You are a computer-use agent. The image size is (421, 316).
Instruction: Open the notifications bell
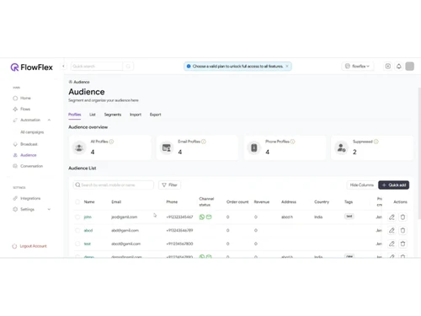point(399,67)
